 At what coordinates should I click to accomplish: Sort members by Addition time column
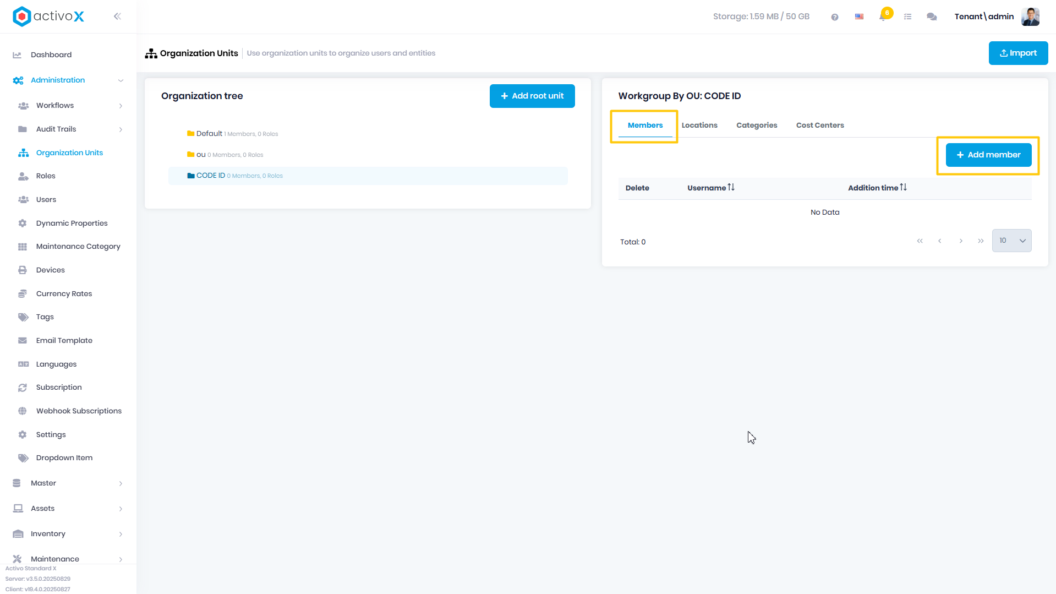pos(877,188)
